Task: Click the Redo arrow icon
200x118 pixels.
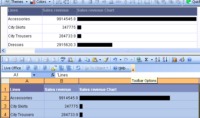Action: (x=126, y=60)
